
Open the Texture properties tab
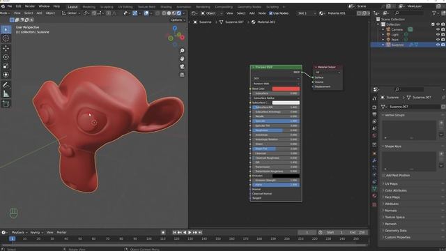[374, 204]
